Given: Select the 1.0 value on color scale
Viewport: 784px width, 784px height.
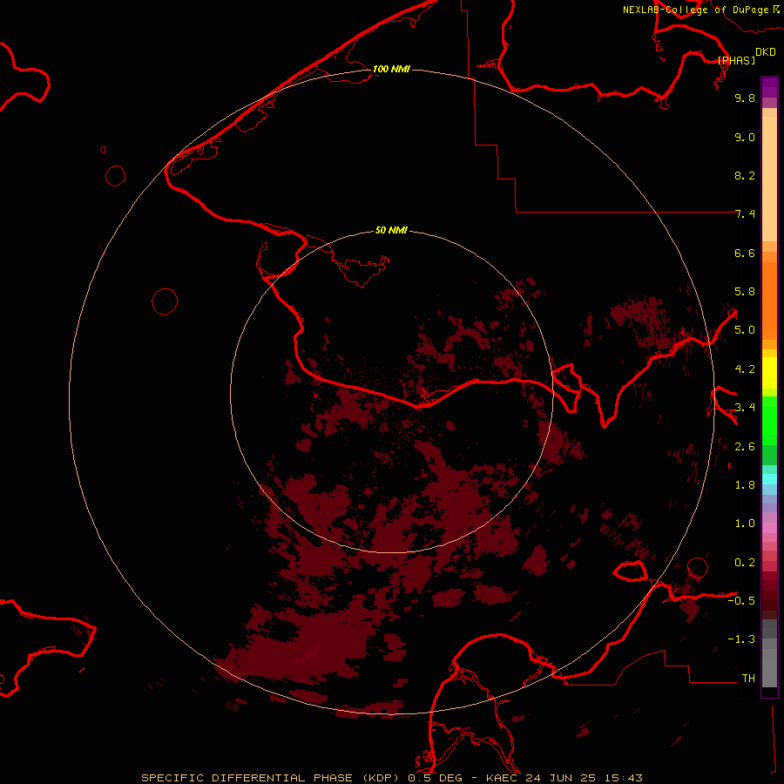Looking at the screenshot, I should click(745, 524).
